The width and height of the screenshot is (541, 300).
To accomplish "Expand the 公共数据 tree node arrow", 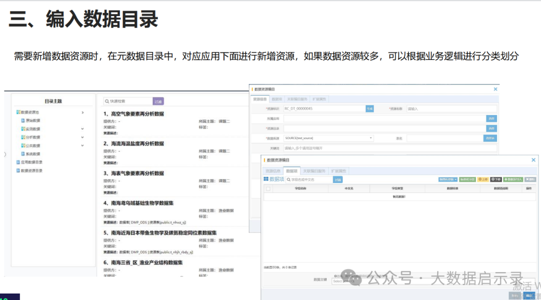I will click(83, 145).
